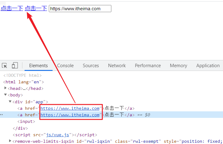The height and width of the screenshot is (144, 223).
Task: Click the ellipsis beside the selected DOM row
Action: click(x=2, y=115)
